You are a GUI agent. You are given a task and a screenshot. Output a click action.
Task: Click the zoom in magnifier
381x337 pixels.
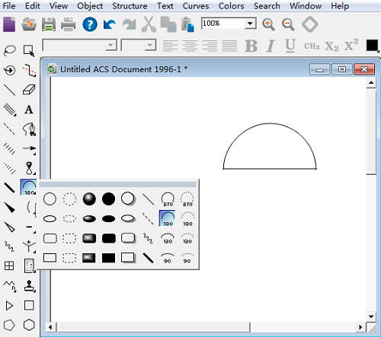click(268, 24)
